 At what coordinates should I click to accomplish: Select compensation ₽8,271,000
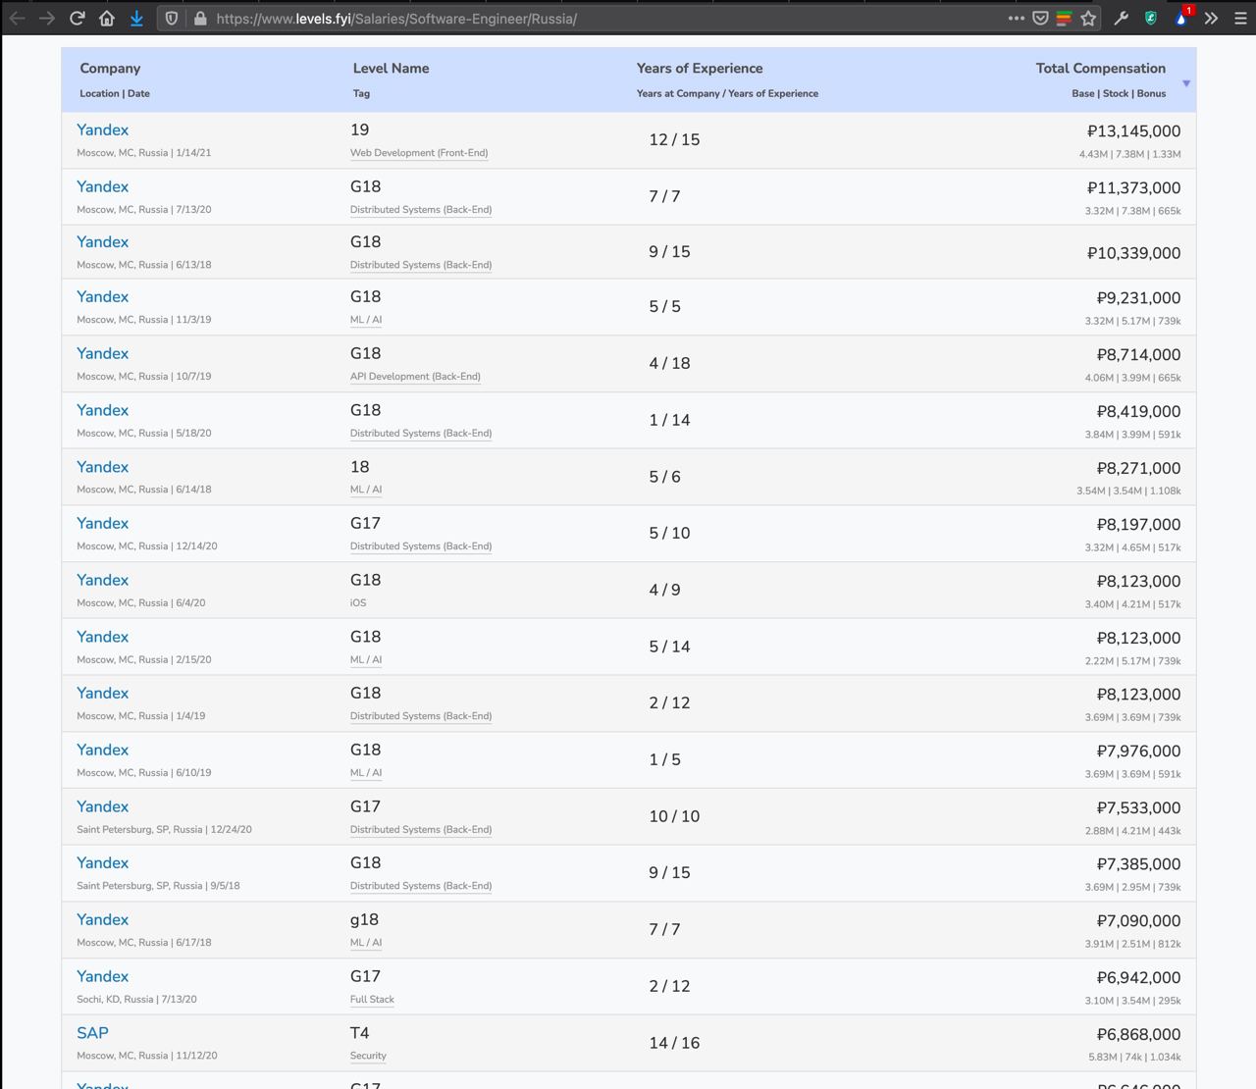[x=1138, y=468]
